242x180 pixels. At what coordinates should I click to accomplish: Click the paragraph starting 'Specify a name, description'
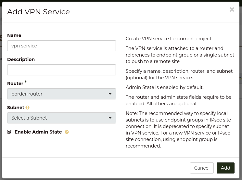179,74
